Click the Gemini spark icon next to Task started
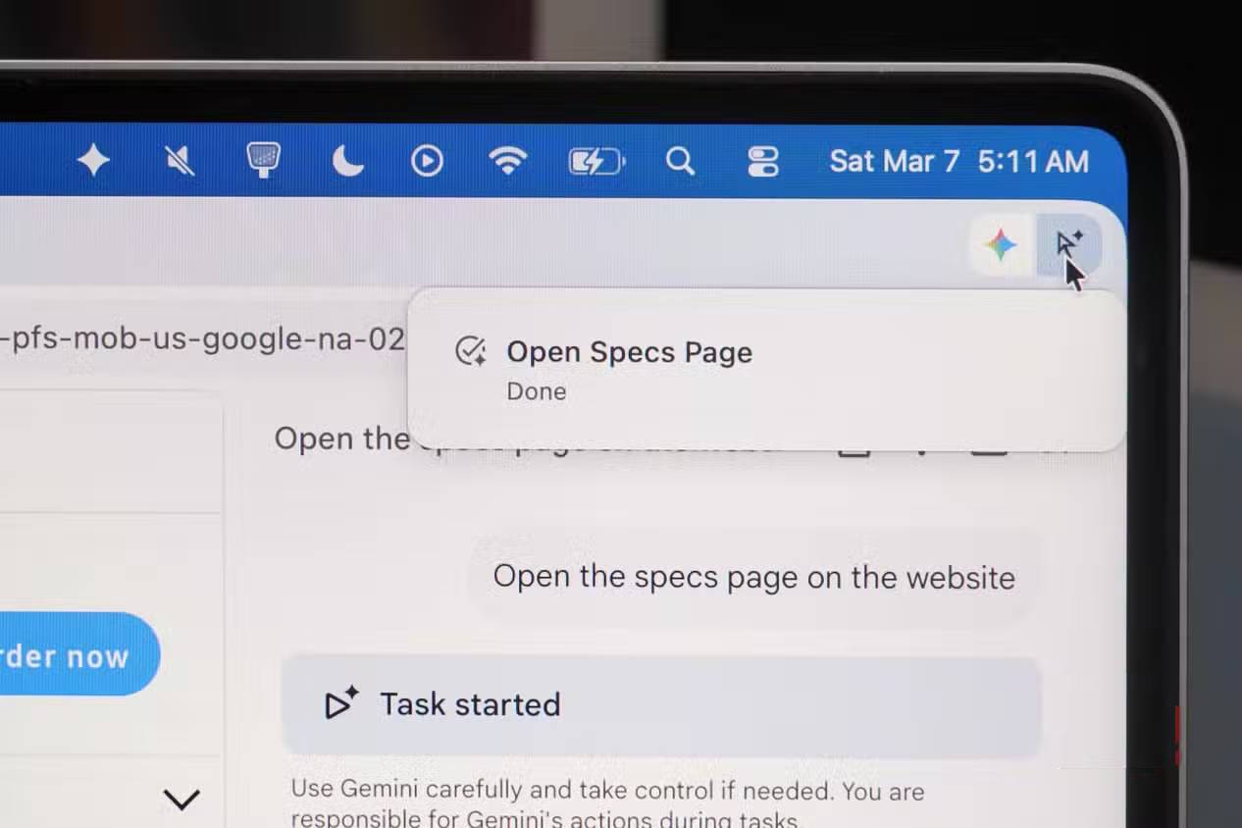Screen dimensions: 1242x828 tap(339, 703)
